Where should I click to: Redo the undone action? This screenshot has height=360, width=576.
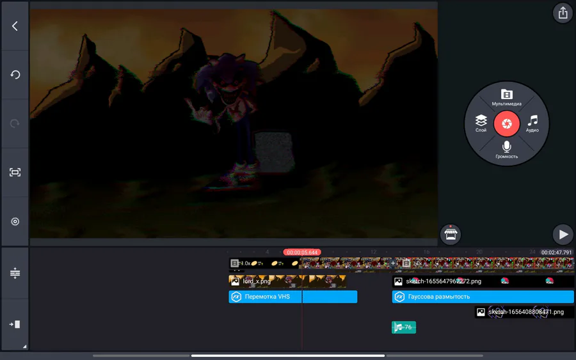pos(15,123)
